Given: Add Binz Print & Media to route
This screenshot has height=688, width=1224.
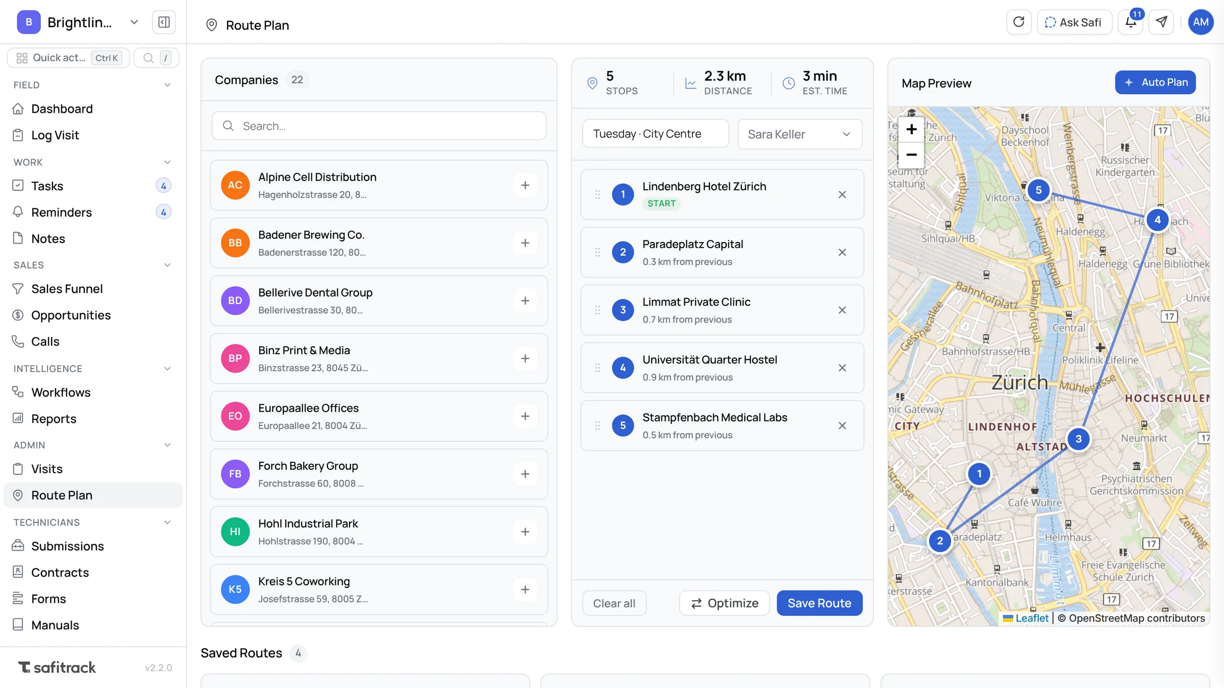Looking at the screenshot, I should [x=525, y=358].
